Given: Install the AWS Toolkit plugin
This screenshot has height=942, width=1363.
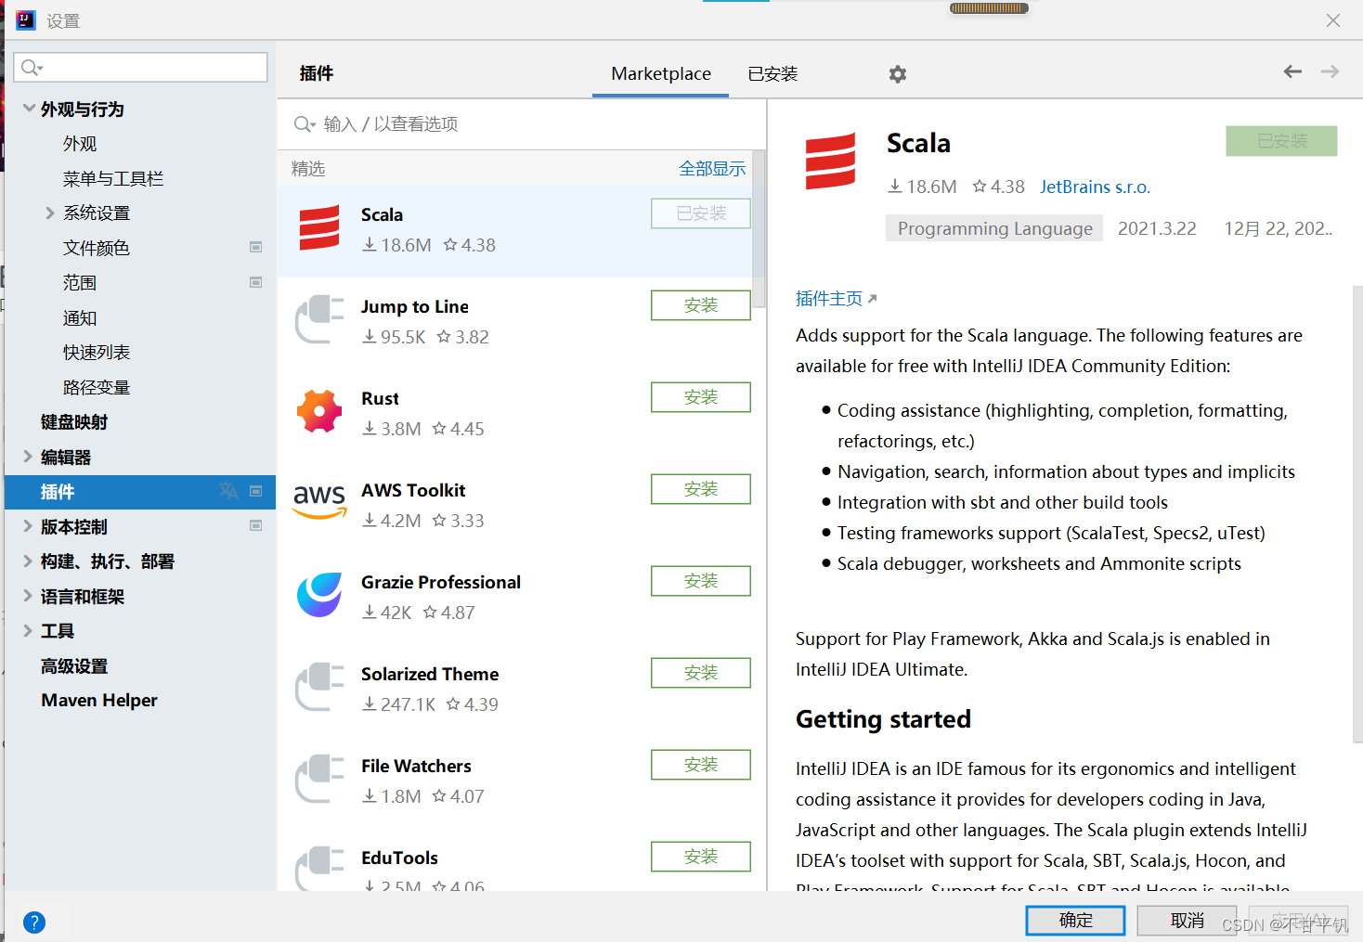Looking at the screenshot, I should [x=701, y=489].
